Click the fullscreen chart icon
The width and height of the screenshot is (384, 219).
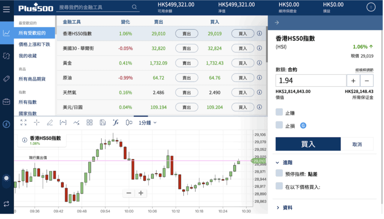pos(24,123)
